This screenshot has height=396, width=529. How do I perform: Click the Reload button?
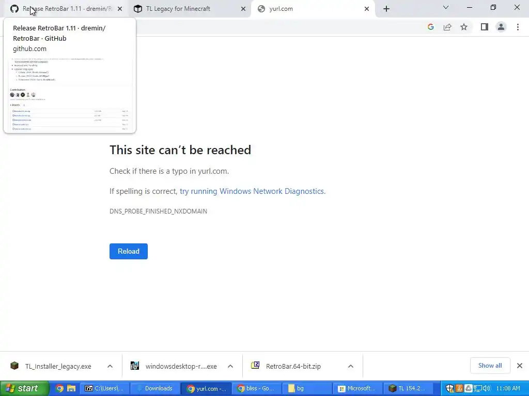tap(129, 251)
